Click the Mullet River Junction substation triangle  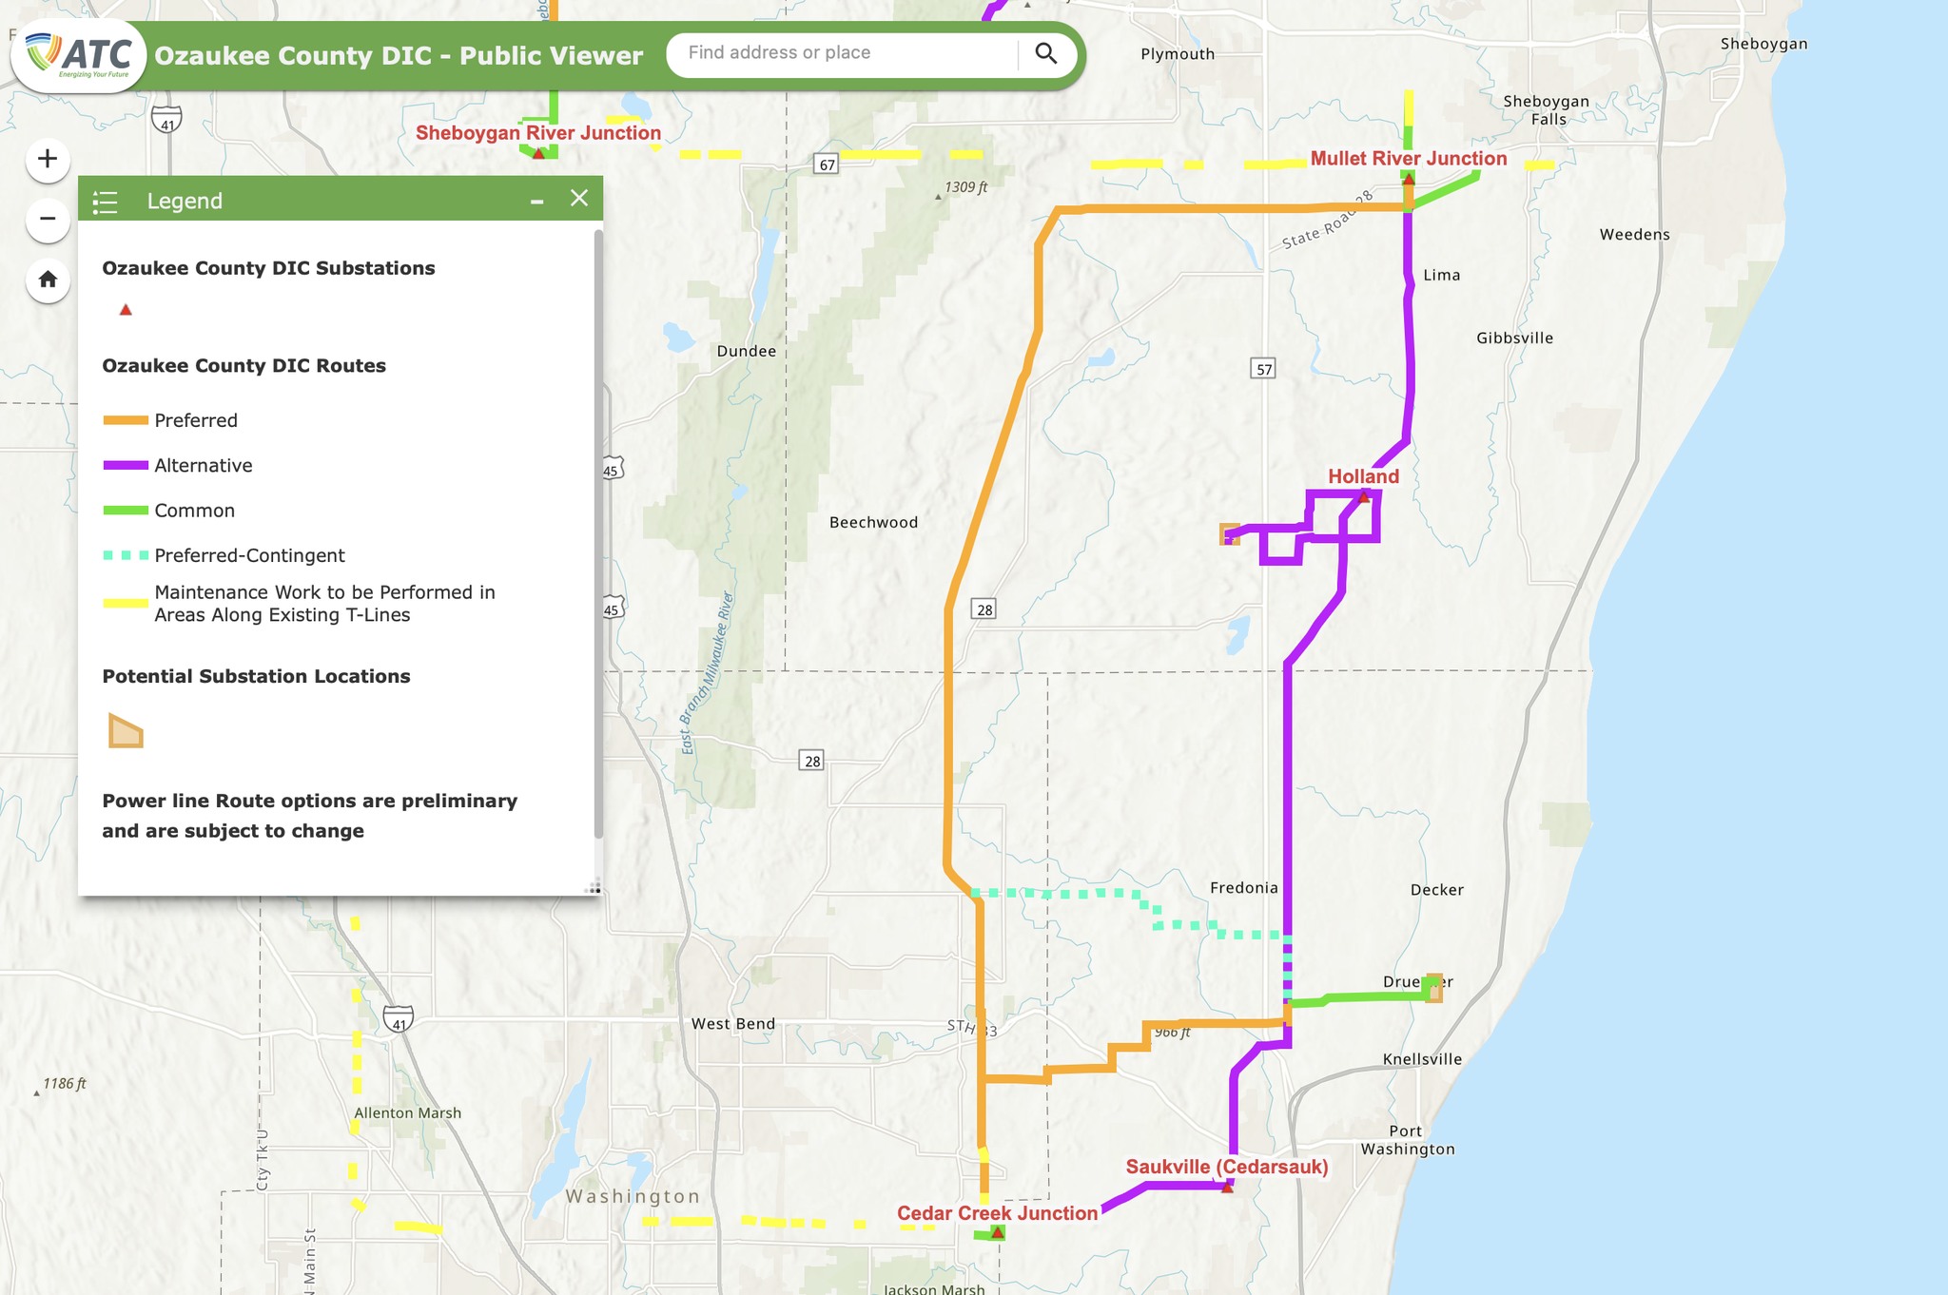pos(1409,178)
